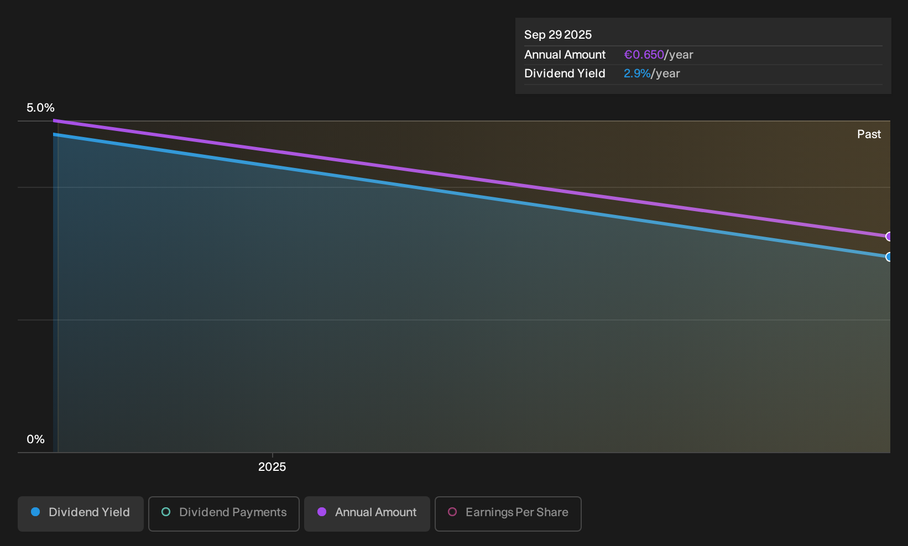The image size is (908, 546).
Task: Select the purple Annual Amount endpoint marker
Action: 889,237
